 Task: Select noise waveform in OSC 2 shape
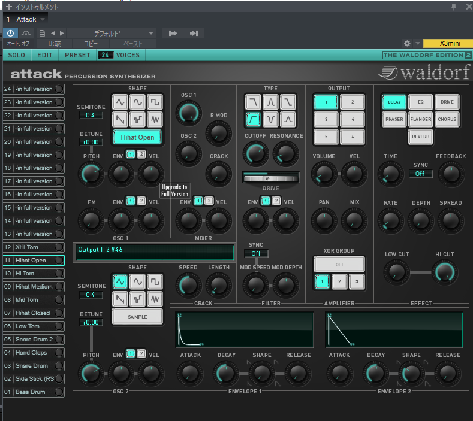(155, 299)
